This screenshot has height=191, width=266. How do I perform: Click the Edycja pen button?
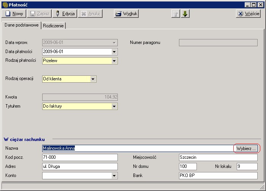tap(65, 14)
